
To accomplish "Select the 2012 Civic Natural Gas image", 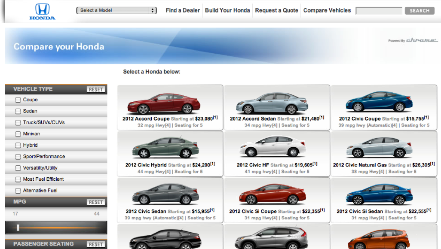I will 379,148.
